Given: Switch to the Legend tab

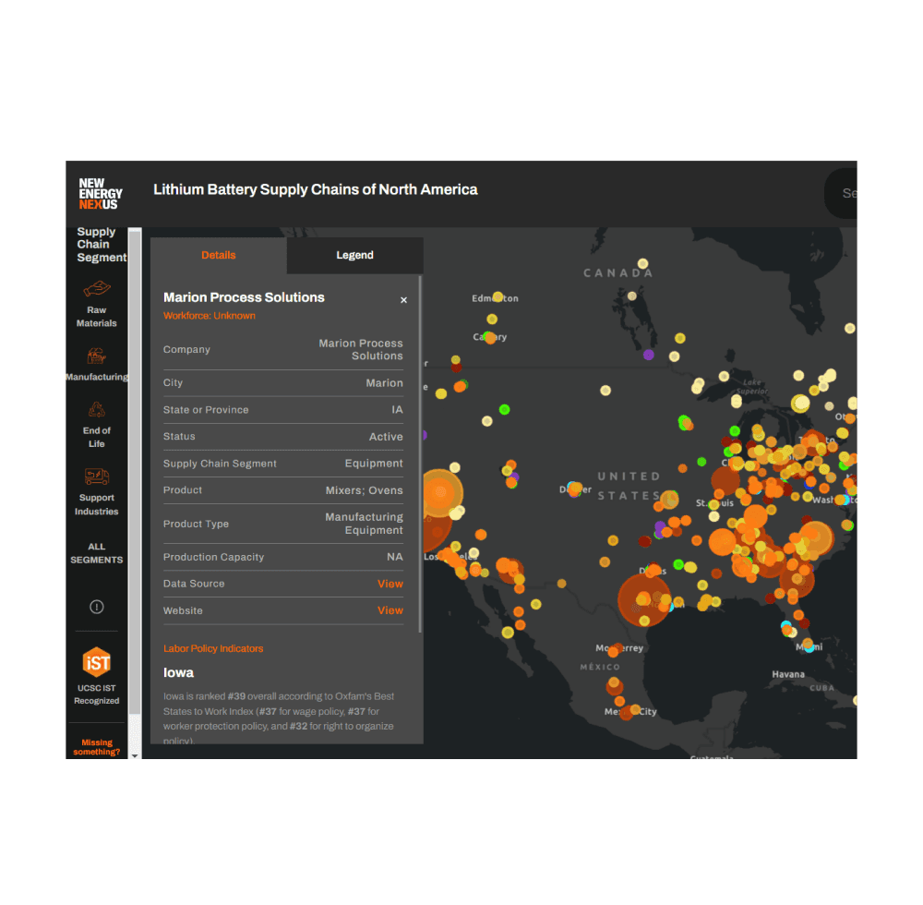Looking at the screenshot, I should tap(355, 255).
